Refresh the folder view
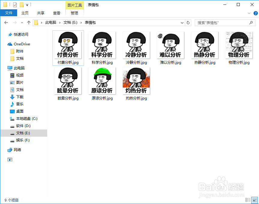This screenshot has height=204, width=259. tap(188, 23)
